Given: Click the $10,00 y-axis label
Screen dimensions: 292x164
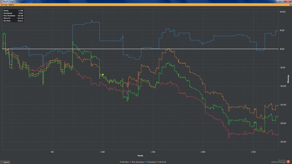Looking at the screenshot, I should [x=282, y=12].
